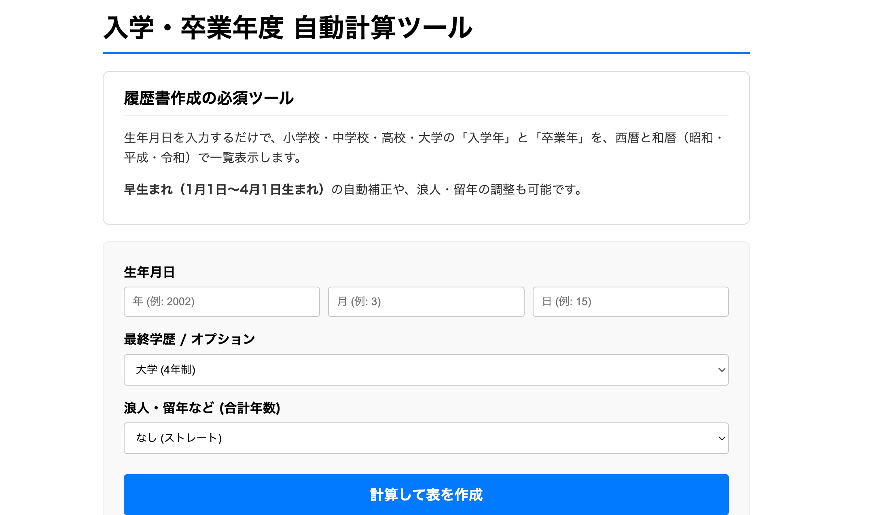Click the chevron on 最終学歴 dropdown
Image resolution: width=881 pixels, height=515 pixels.
721,370
